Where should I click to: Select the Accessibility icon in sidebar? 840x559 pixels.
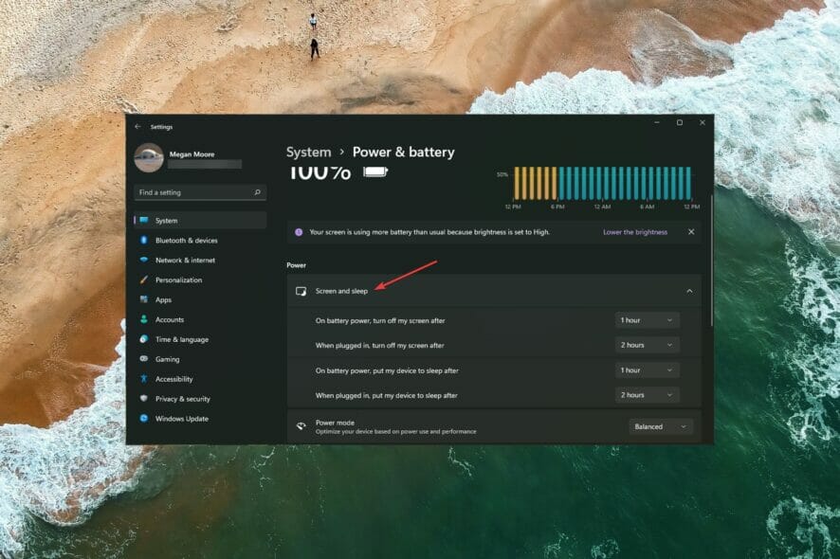pyautogui.click(x=144, y=379)
